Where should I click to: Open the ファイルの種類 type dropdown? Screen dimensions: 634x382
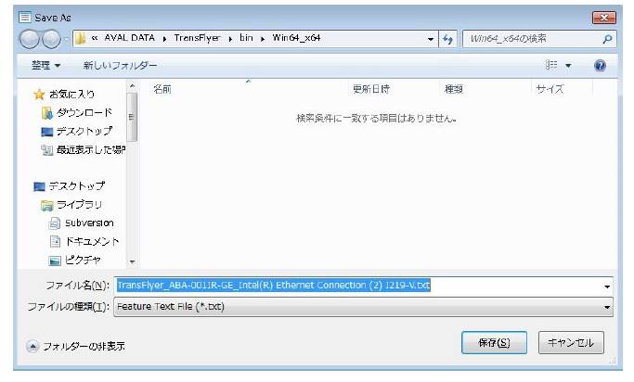click(x=607, y=306)
